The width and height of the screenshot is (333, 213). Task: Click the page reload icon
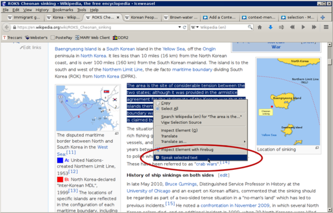click(185, 27)
